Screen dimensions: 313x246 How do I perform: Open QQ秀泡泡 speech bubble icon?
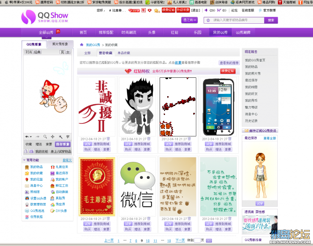pyautogui.click(x=27, y=211)
